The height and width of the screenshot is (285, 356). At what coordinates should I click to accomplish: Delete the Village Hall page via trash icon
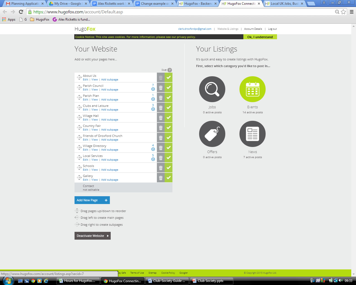pos(161,117)
